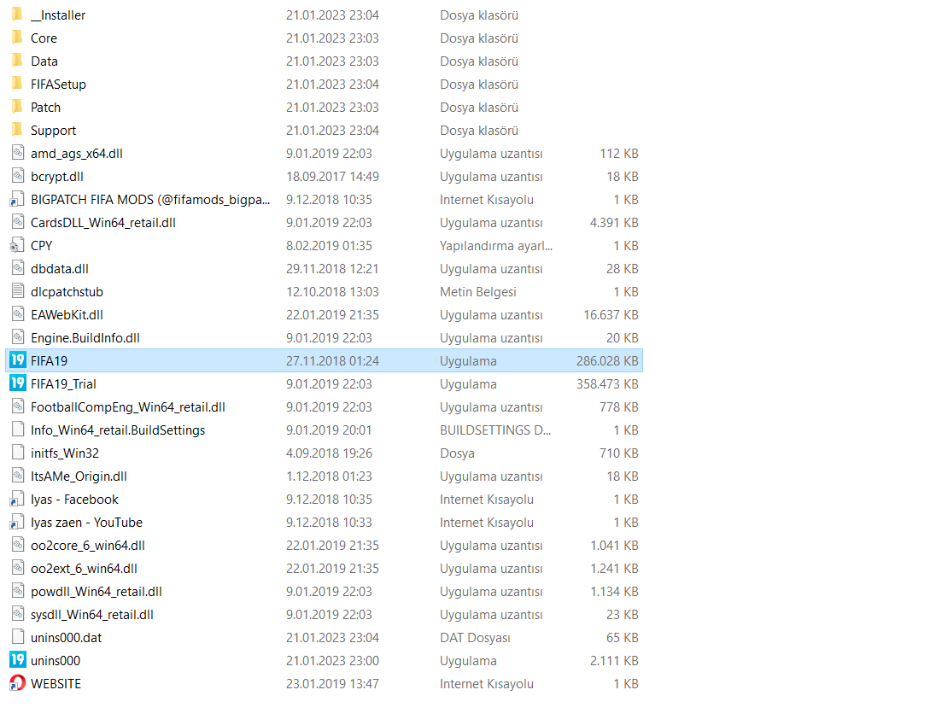This screenshot has height=725, width=936.
Task: Select the Iyas - Facebook shortcut icon
Action: [x=17, y=499]
